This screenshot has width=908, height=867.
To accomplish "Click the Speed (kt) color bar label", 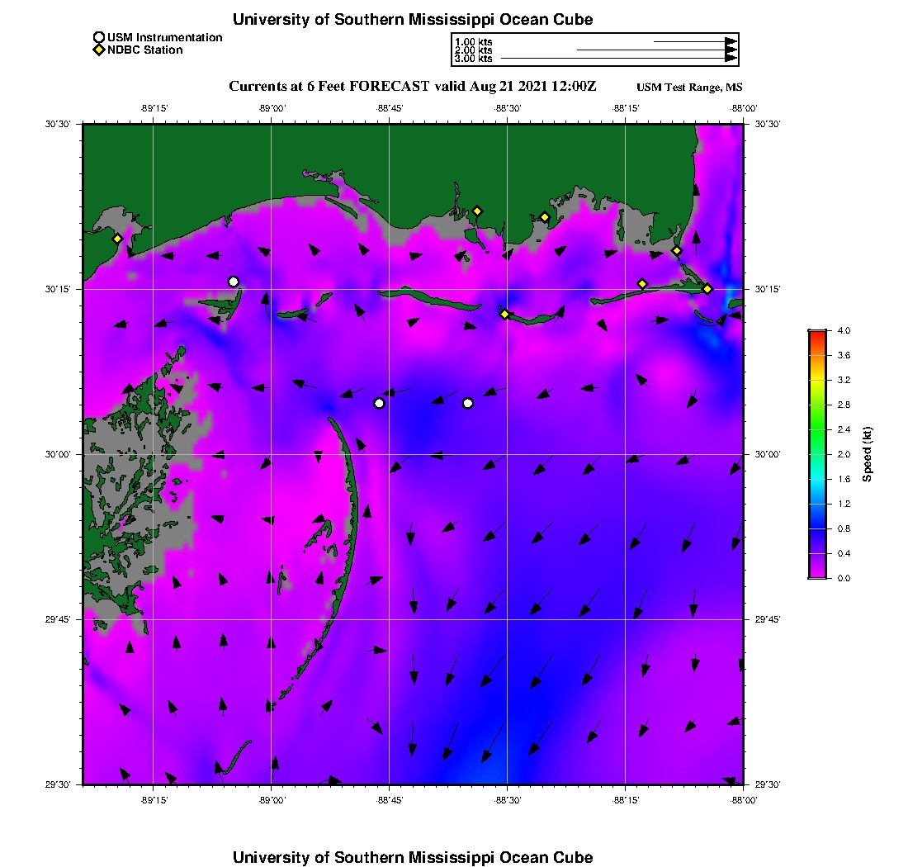I will [x=868, y=454].
